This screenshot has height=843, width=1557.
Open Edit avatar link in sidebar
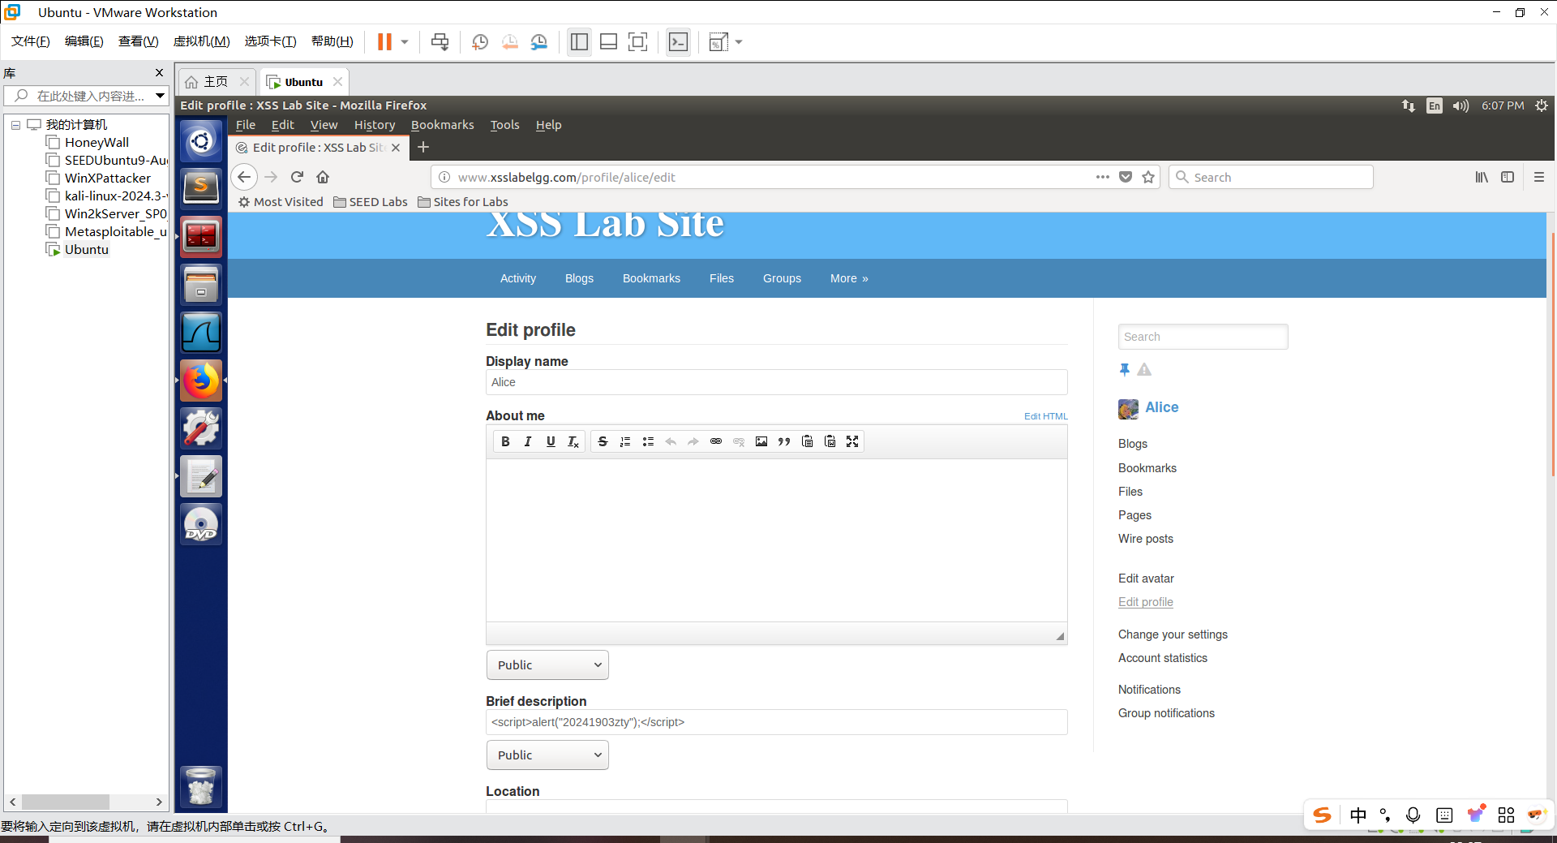pos(1146,578)
